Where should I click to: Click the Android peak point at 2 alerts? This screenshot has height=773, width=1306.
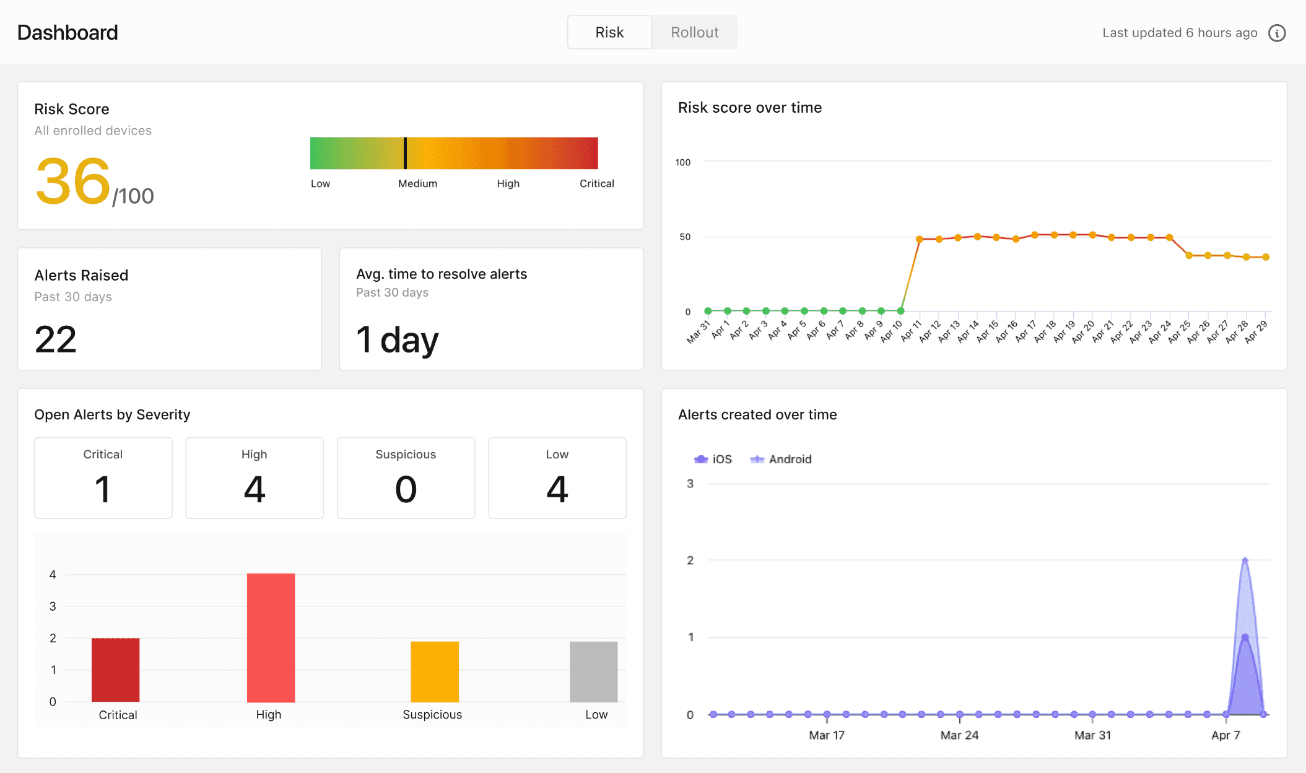coord(1245,561)
